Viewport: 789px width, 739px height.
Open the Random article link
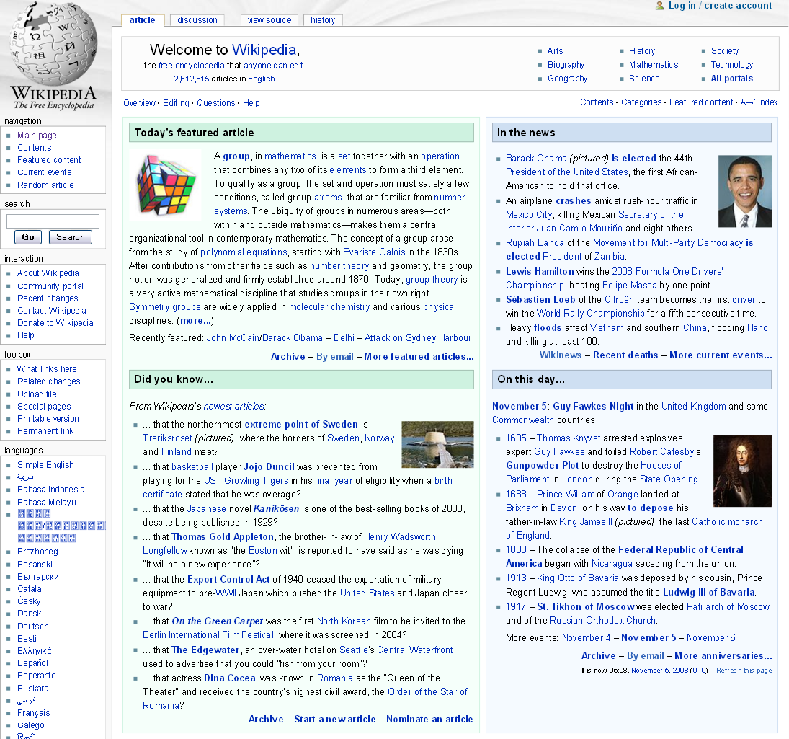click(45, 185)
